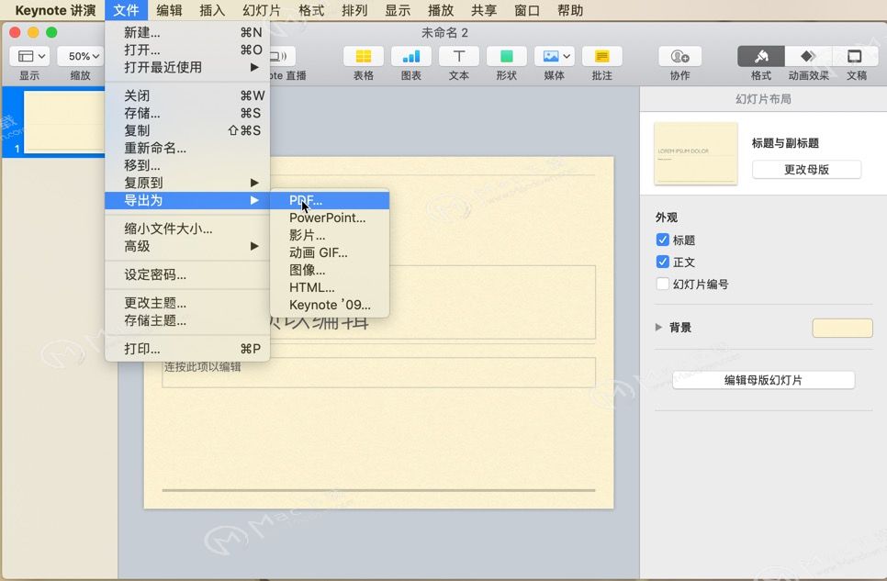Select 移到... in the File menu

click(x=187, y=165)
